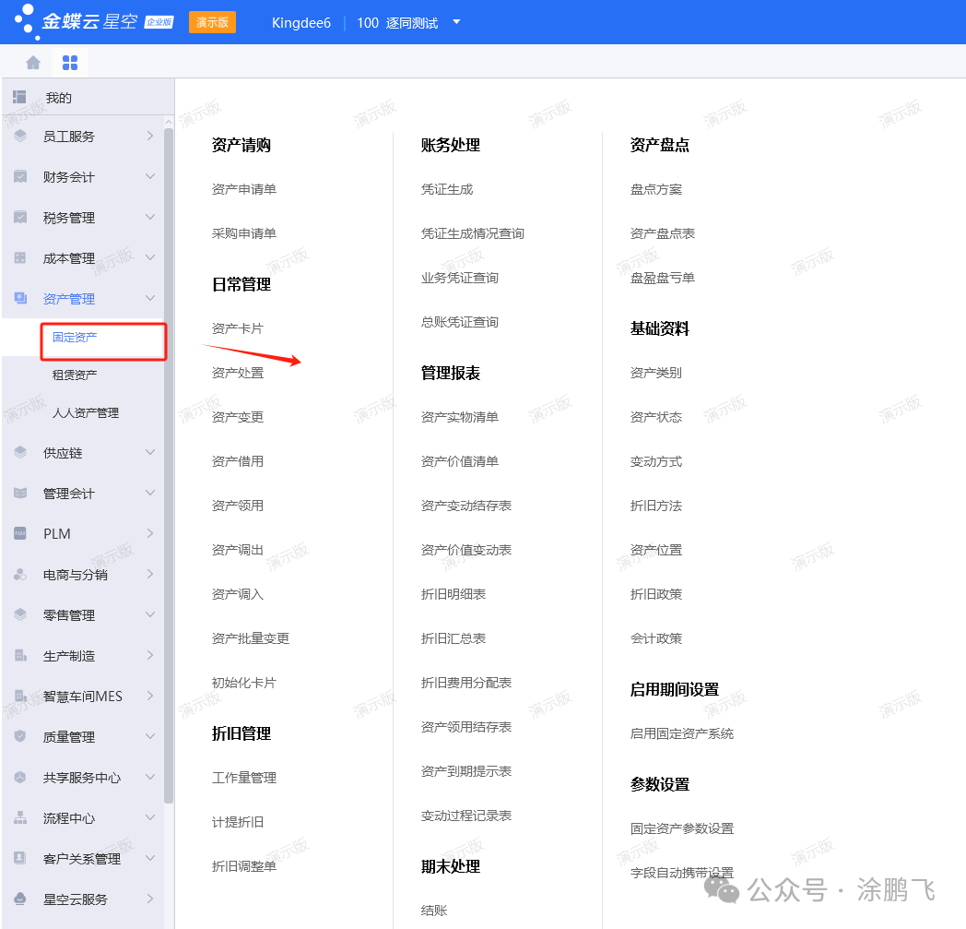Select 固定资产 under 资产管理
Screen dimensions: 966x929
[75, 338]
